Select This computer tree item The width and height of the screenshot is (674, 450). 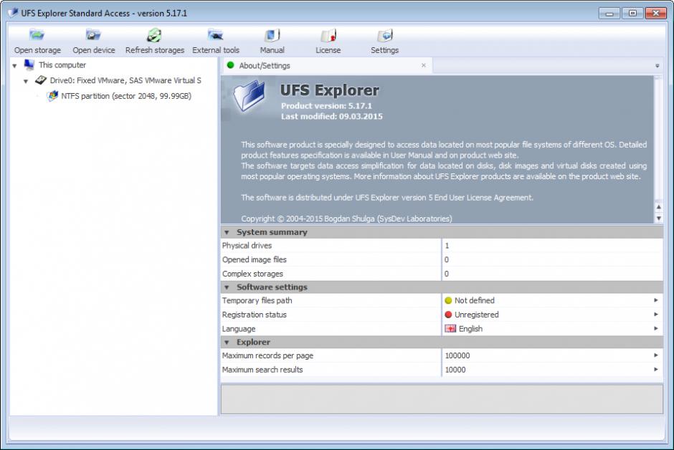coord(62,64)
